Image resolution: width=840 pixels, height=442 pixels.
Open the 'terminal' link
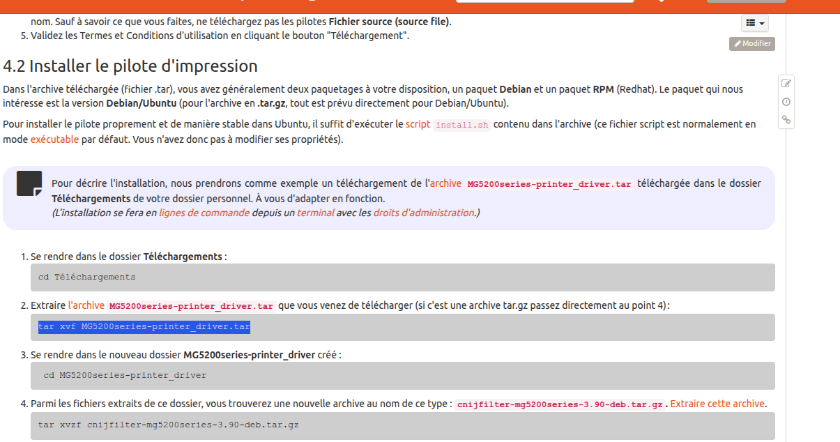tap(316, 213)
